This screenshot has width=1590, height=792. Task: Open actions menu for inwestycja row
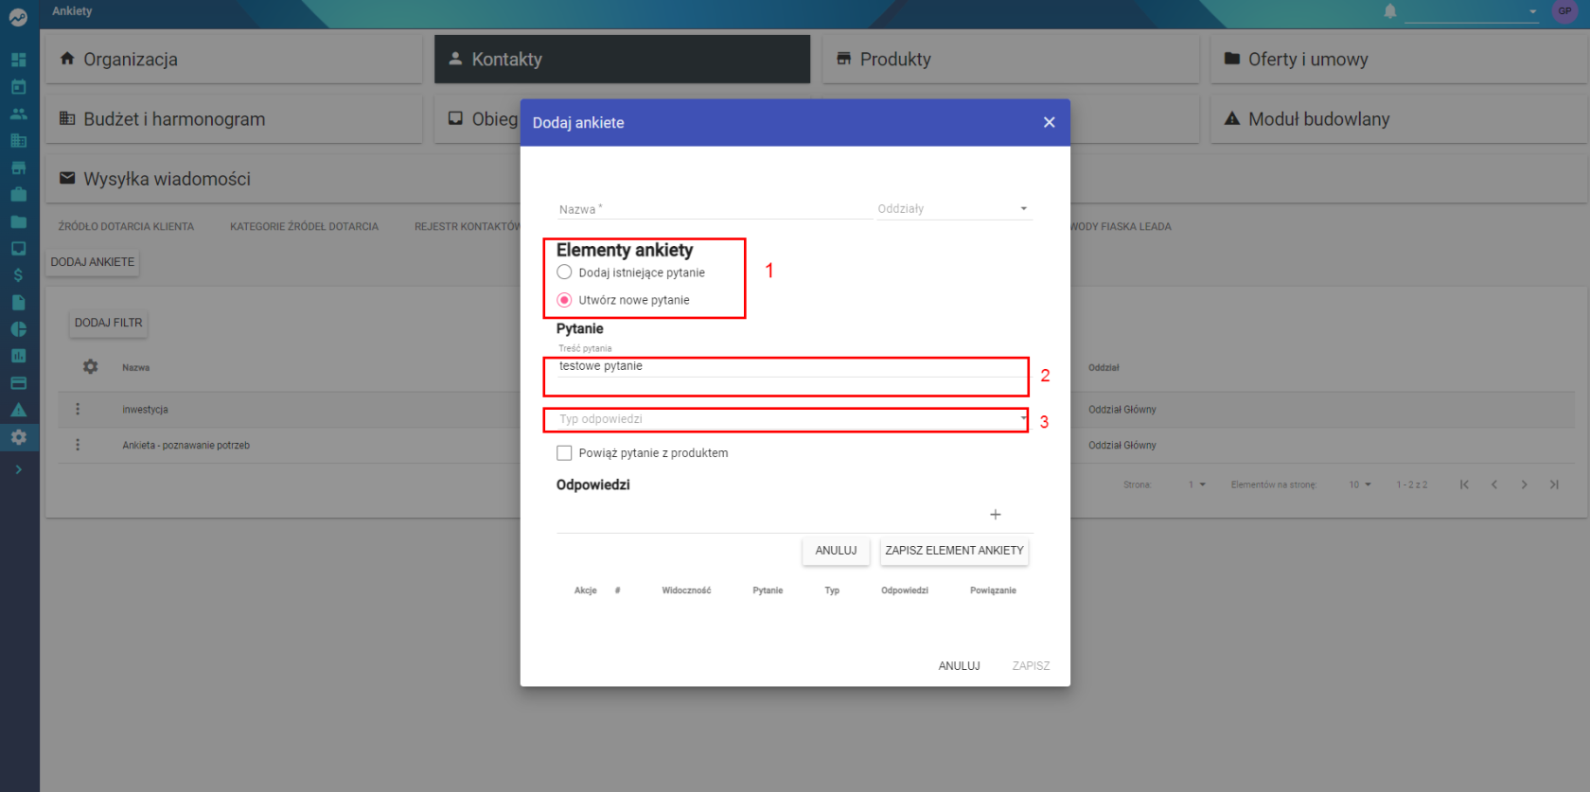pyautogui.click(x=78, y=409)
